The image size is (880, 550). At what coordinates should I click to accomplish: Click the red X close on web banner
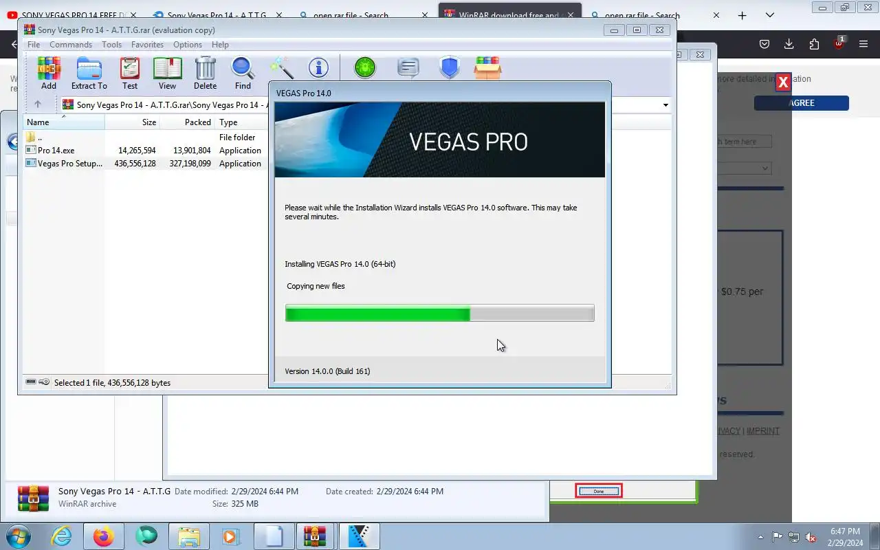point(783,82)
